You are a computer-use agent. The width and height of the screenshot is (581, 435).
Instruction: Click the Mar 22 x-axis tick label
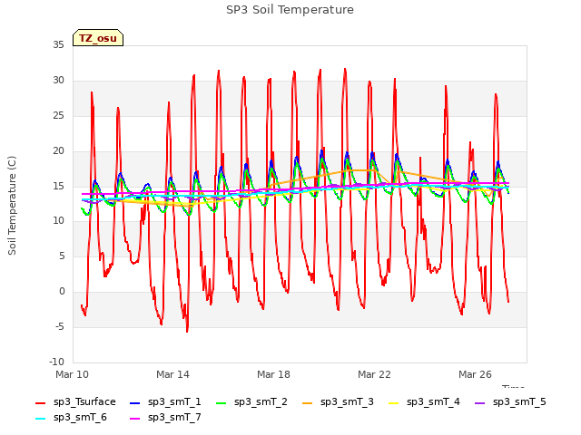tap(374, 374)
